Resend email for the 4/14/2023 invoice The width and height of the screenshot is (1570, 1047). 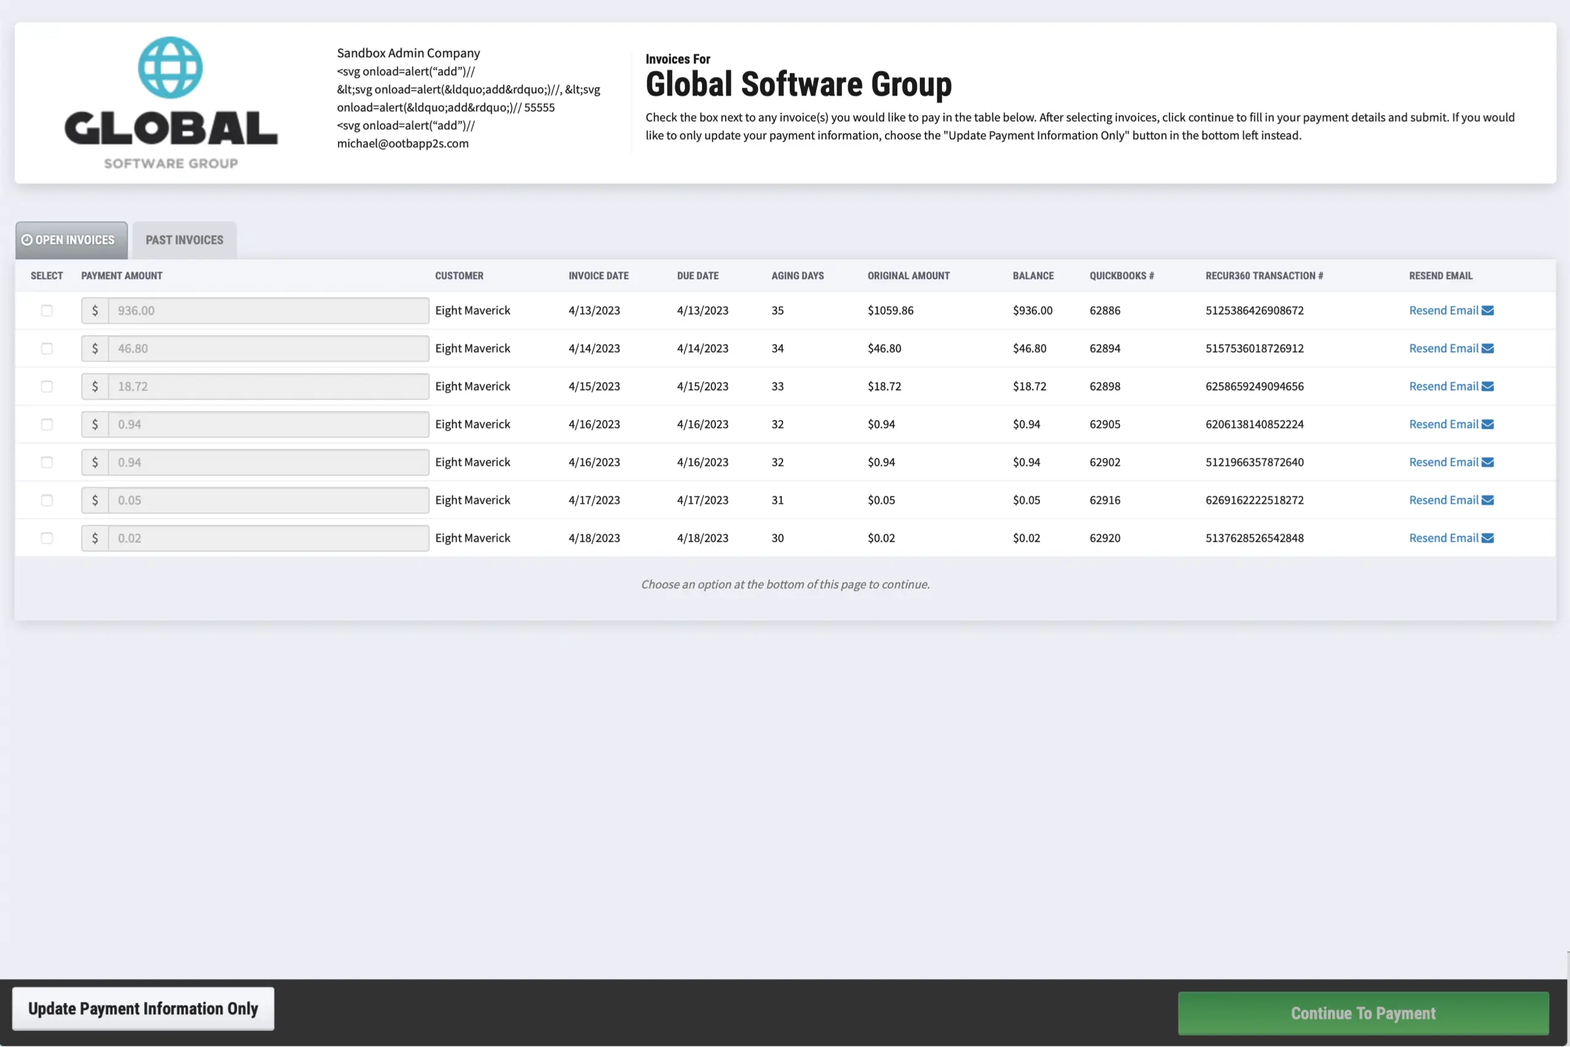point(1451,349)
